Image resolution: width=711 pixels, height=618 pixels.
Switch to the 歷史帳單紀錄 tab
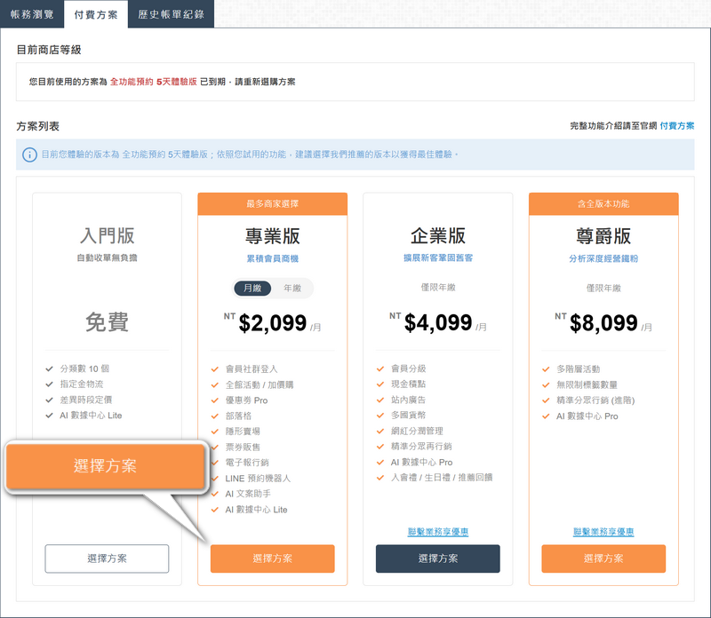tap(171, 14)
